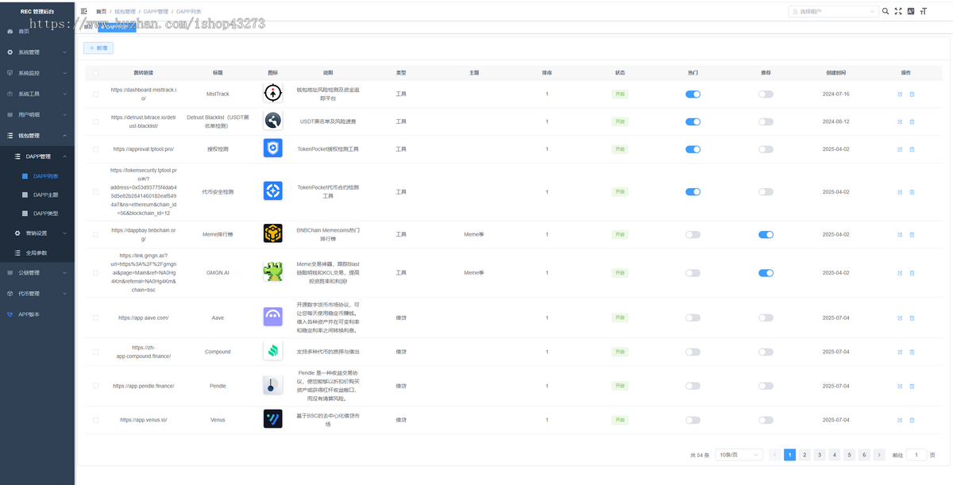Open the language switch icon
Viewport: 953px width, 485px height.
click(x=911, y=11)
